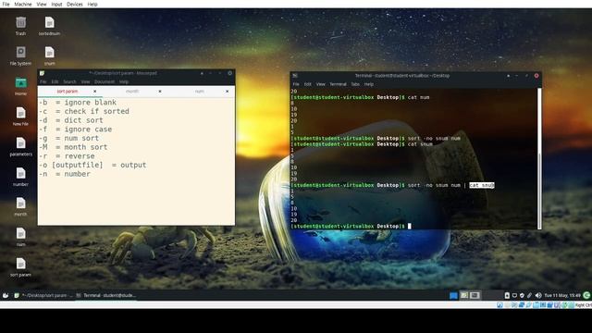Viewport: 592px width, 333px height.
Task: Click the volume icon in system tray
Action: (538, 295)
